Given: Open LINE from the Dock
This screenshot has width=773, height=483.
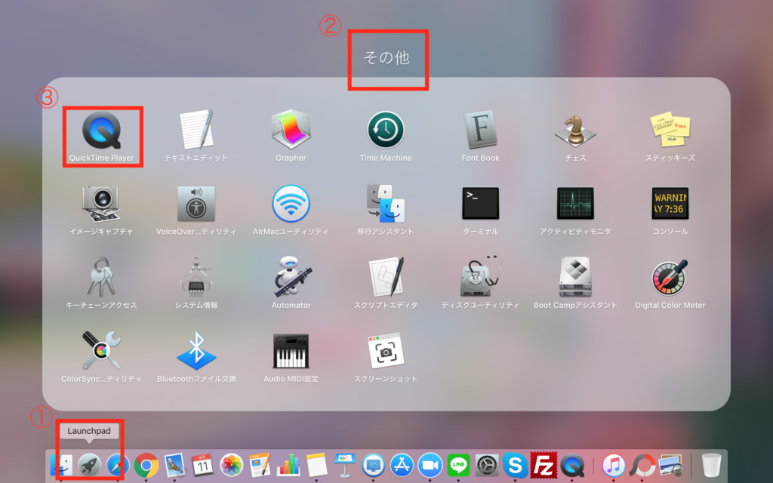Looking at the screenshot, I should click(458, 465).
